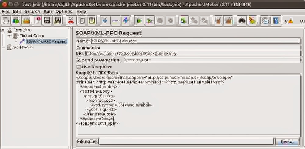Click into the Comments field
305x149 pixels.
[200, 48]
